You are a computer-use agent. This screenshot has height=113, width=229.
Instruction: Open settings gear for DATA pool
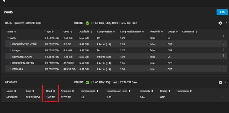pyautogui.click(x=220, y=23)
